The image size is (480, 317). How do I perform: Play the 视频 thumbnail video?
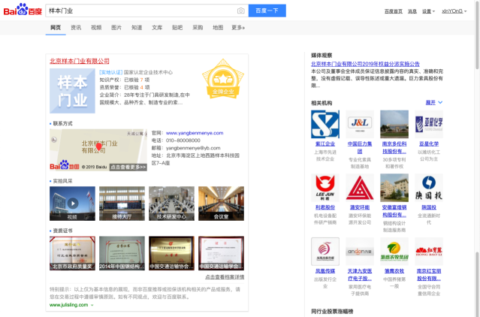click(72, 203)
